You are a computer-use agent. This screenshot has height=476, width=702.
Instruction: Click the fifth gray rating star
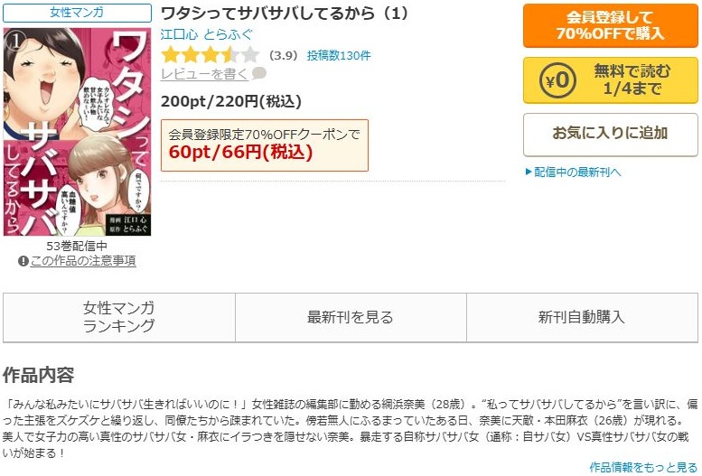(251, 55)
